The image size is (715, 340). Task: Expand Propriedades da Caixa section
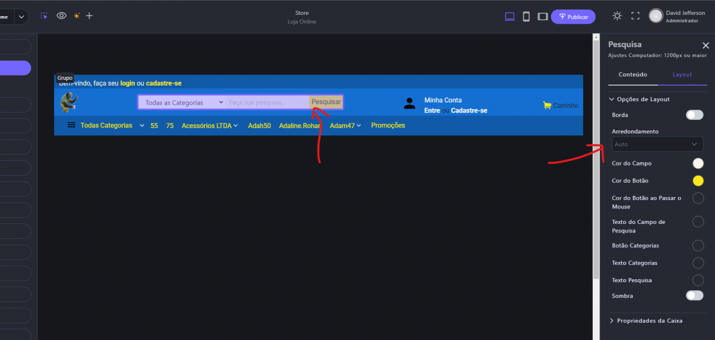click(x=649, y=320)
